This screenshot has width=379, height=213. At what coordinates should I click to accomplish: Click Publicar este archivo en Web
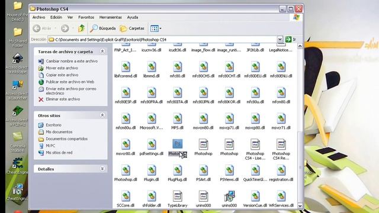click(x=70, y=82)
